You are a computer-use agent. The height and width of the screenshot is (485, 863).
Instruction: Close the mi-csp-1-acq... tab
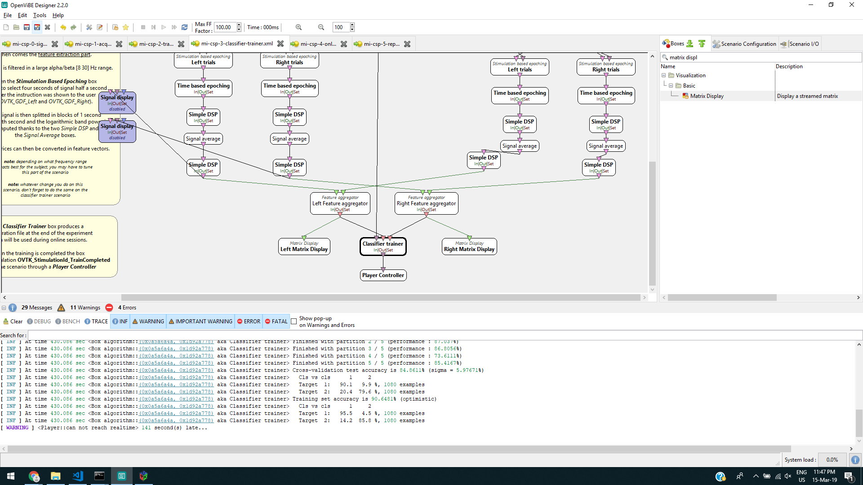119,44
